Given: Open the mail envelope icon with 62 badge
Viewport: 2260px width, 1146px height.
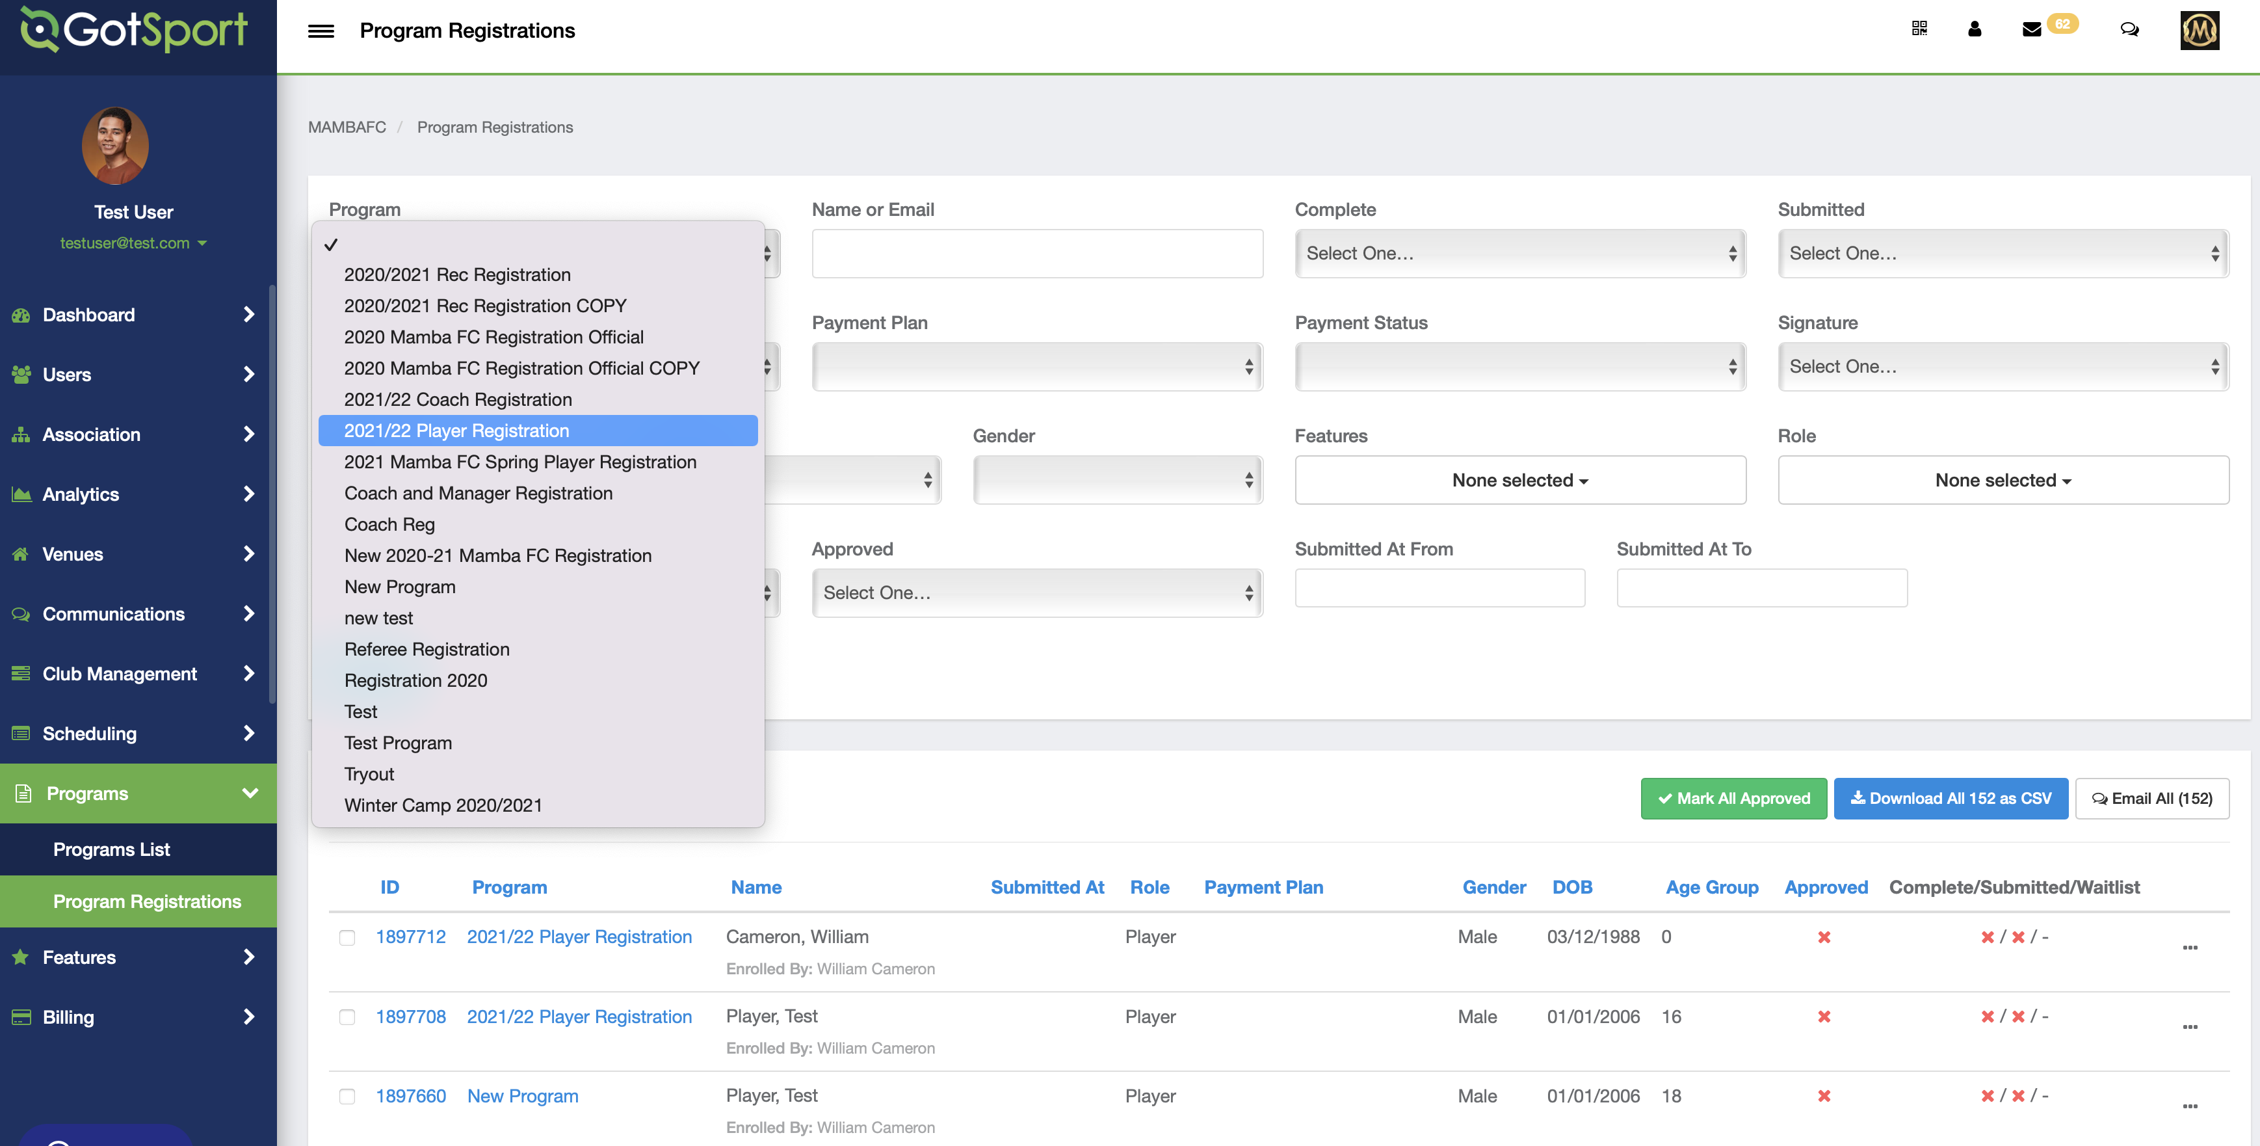Looking at the screenshot, I should click(2032, 29).
